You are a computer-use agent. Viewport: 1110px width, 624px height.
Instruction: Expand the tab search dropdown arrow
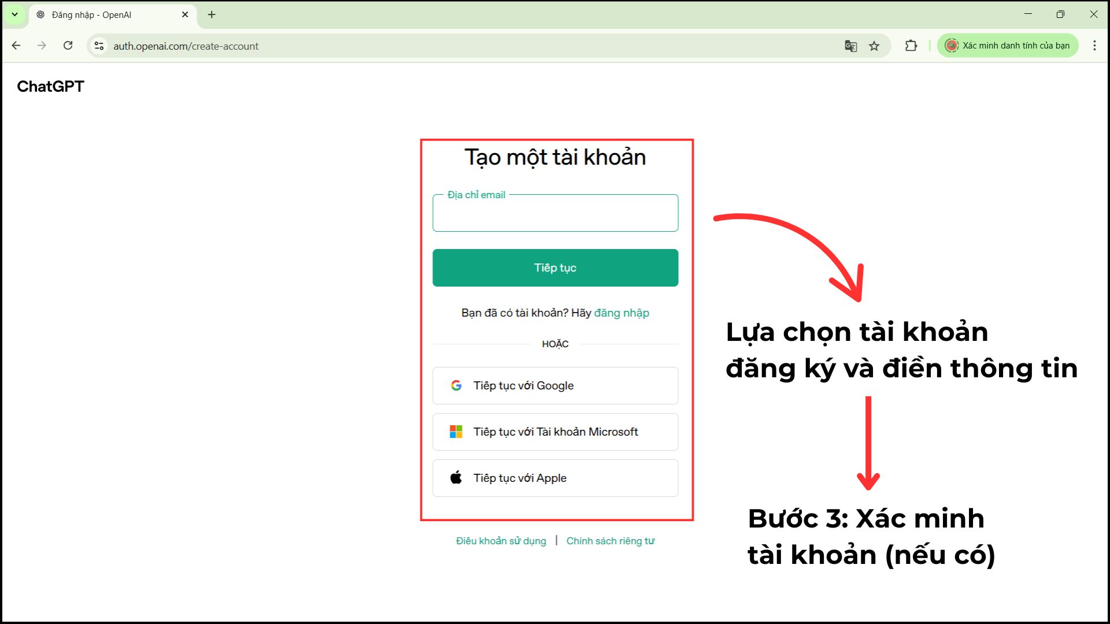pos(14,14)
